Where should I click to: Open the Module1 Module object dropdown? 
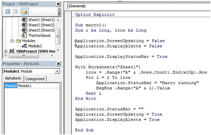click(x=57, y=71)
